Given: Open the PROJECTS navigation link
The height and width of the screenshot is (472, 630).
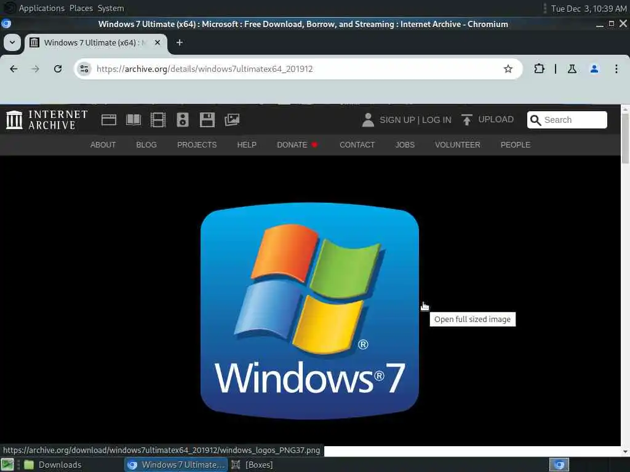Looking at the screenshot, I should point(197,145).
